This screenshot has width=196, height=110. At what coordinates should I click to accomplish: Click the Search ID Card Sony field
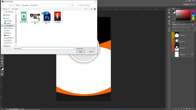[86, 5]
